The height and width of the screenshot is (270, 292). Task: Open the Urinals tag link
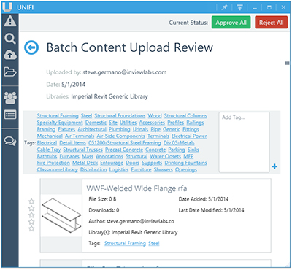[x=140, y=129]
